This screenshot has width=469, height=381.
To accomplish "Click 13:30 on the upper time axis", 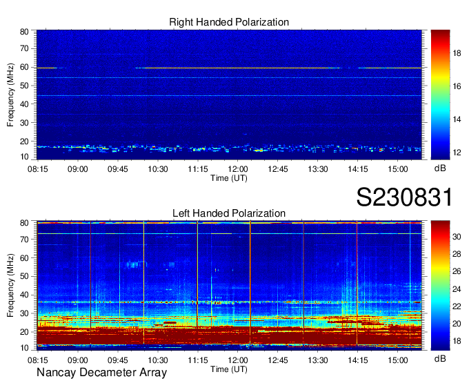I will (x=318, y=169).
